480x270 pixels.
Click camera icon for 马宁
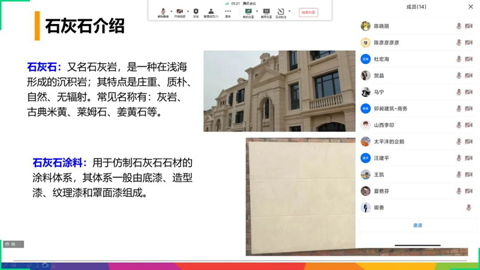tap(469, 92)
